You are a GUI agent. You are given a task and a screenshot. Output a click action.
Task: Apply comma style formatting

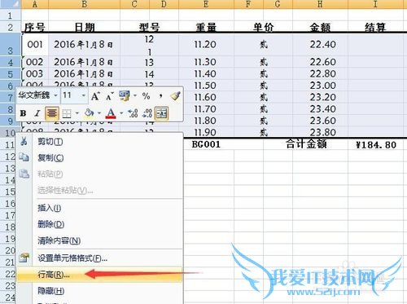click(x=161, y=96)
